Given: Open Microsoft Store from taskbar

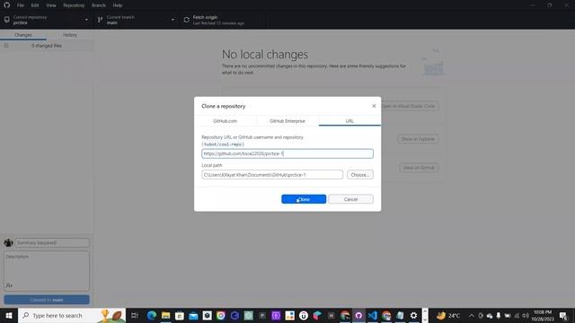Looking at the screenshot, I should [180, 315].
